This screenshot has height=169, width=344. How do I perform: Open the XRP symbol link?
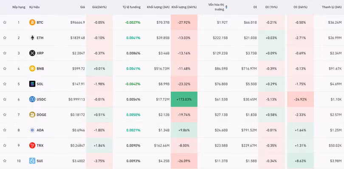(40, 53)
